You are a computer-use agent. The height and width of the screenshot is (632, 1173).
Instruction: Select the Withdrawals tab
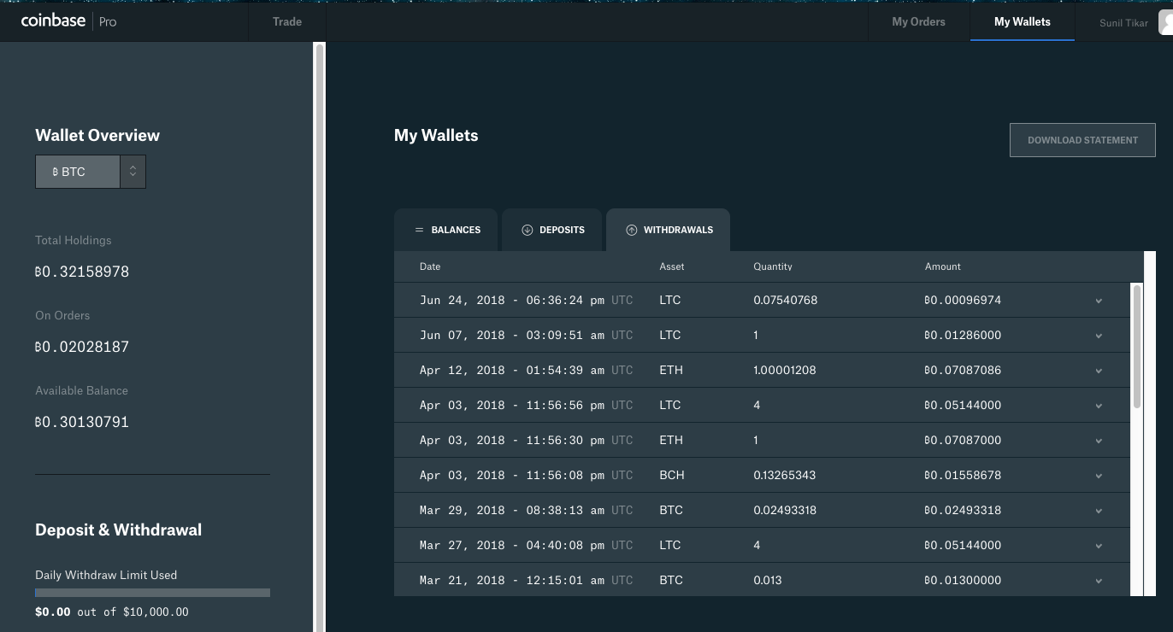click(668, 230)
